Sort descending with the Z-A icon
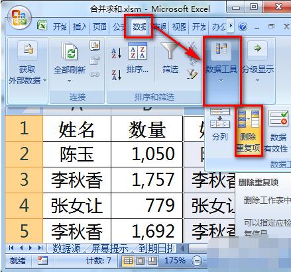Screen dimensions: 291x272 (116, 75)
